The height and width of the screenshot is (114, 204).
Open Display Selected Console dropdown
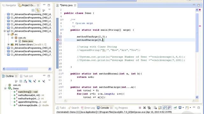(183, 108)
